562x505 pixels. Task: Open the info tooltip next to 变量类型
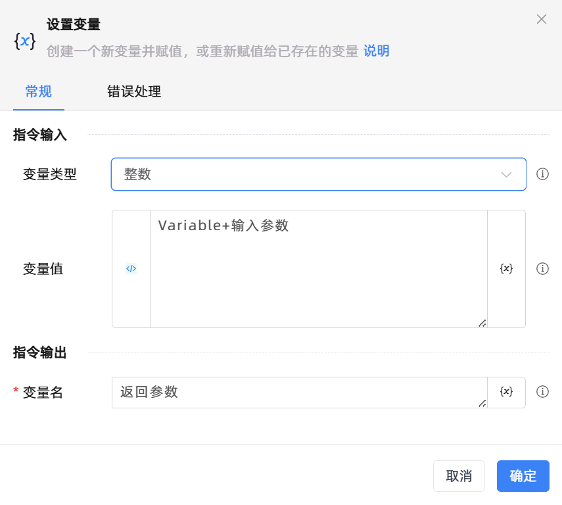pyautogui.click(x=543, y=174)
